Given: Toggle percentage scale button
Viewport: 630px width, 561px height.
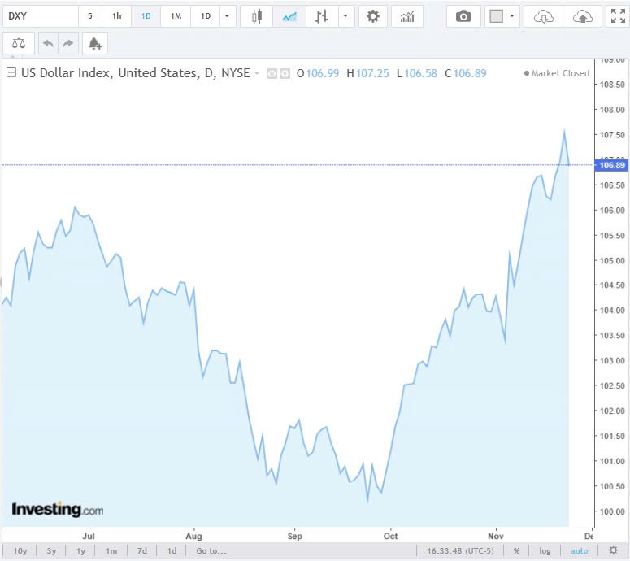Looking at the screenshot, I should pos(516,551).
